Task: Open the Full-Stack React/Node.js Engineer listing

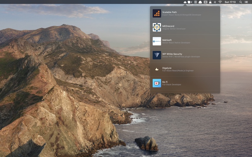Action: 178,71
